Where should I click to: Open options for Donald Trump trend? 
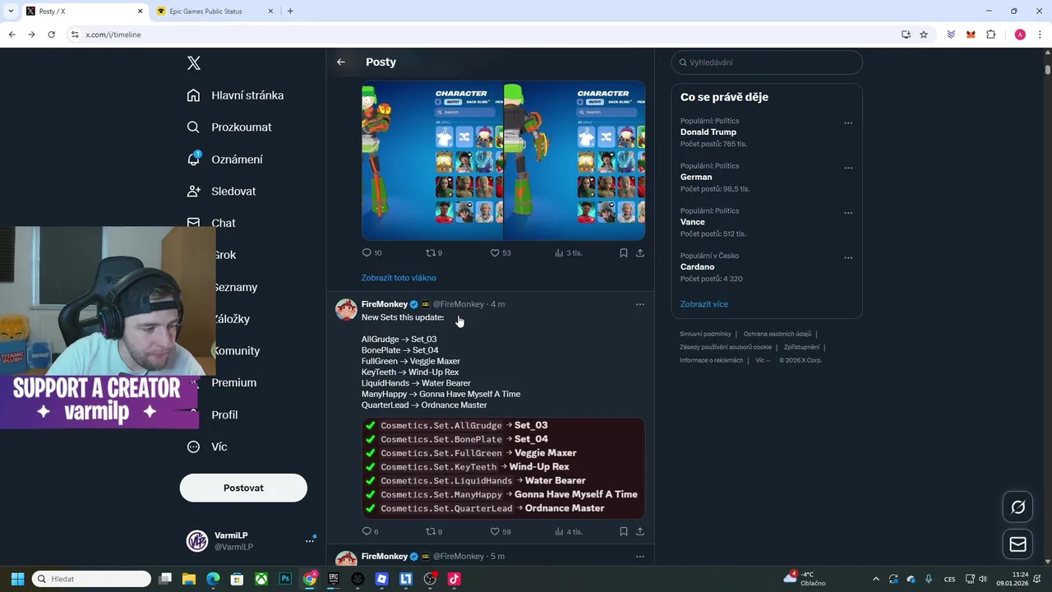848,123
